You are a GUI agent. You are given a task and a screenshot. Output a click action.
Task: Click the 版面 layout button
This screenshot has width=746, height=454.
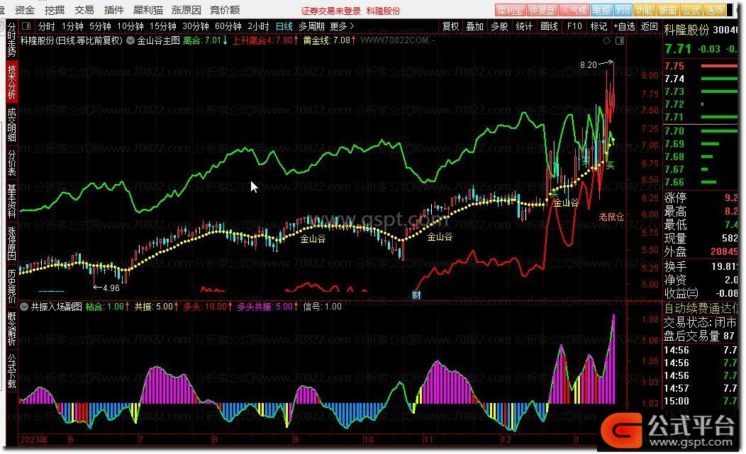667,10
